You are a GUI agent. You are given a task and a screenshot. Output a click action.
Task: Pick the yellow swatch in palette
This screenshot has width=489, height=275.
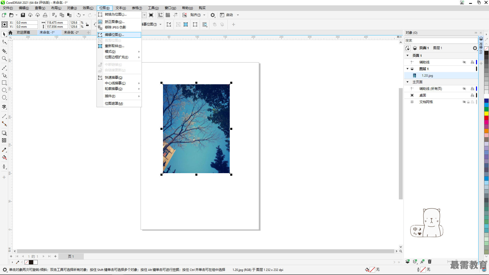tap(486, 114)
